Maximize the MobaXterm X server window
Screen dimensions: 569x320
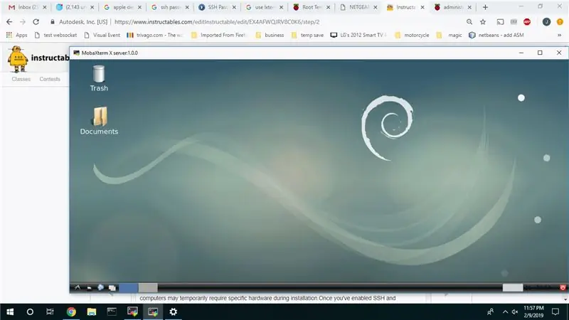(x=540, y=53)
